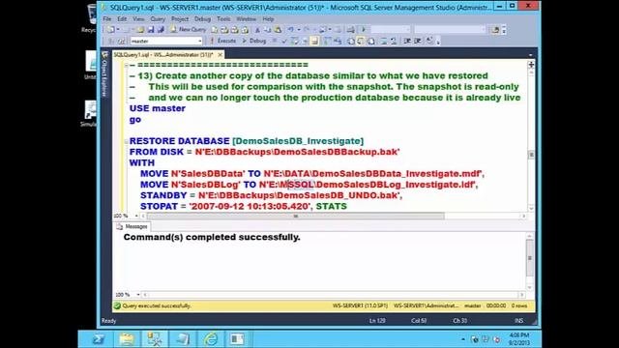Click 'Query executed successfully.' status text
Image resolution: width=619 pixels, height=348 pixels.
click(x=157, y=305)
